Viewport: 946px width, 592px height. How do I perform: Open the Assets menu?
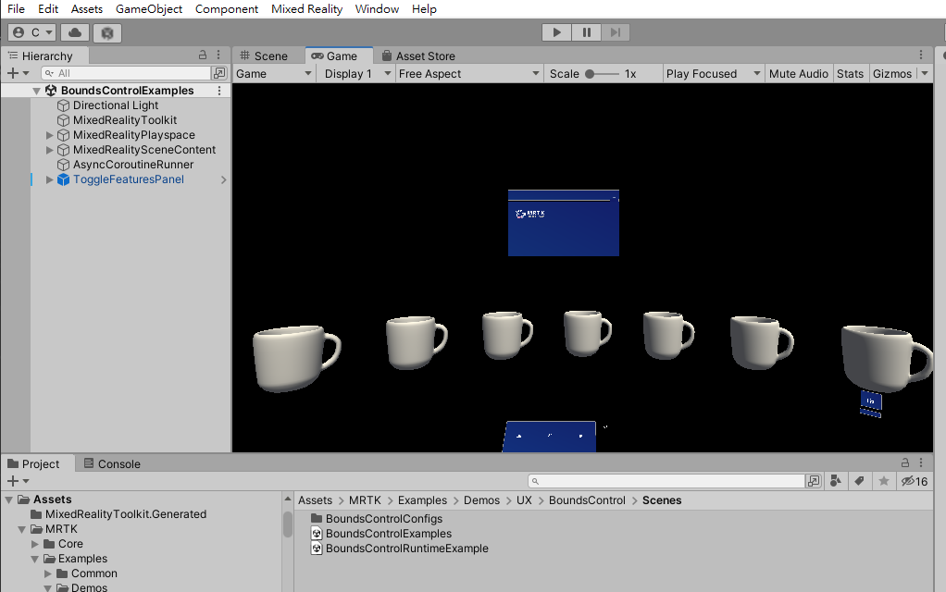(87, 9)
